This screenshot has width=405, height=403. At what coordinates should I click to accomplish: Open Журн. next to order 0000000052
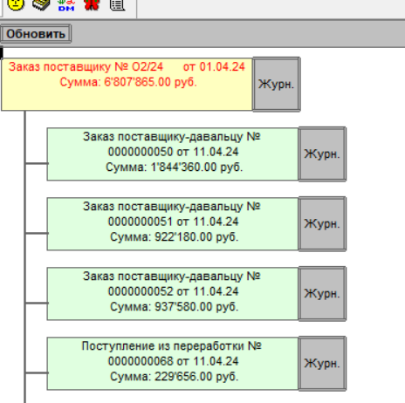click(322, 294)
